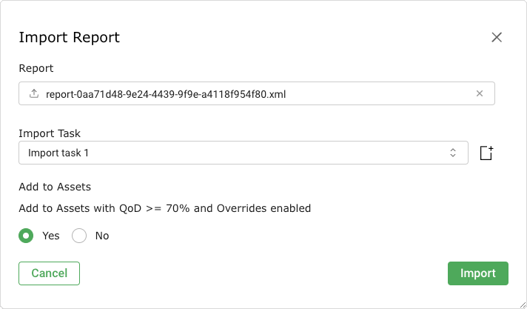This screenshot has width=527, height=309.
Task: Click the 'Yes' option label
Action: [x=51, y=236]
